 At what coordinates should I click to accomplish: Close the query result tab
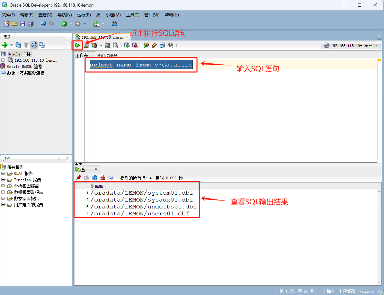pos(96,169)
